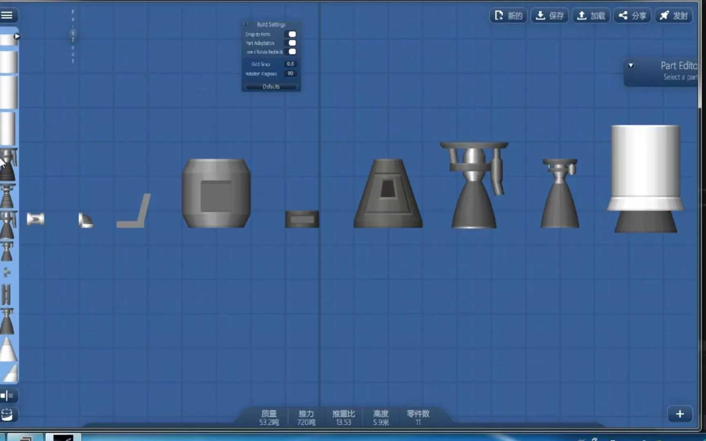Image resolution: width=706 pixels, height=441 pixels.
Task: Reset build settings with Defaults button
Action: point(271,87)
